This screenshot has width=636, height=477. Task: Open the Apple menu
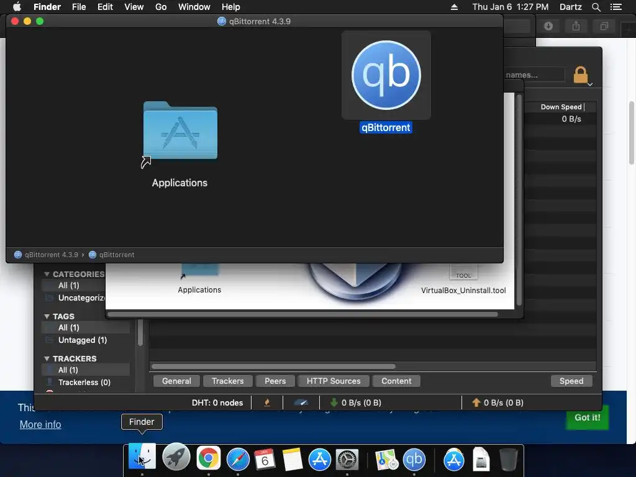[17, 7]
